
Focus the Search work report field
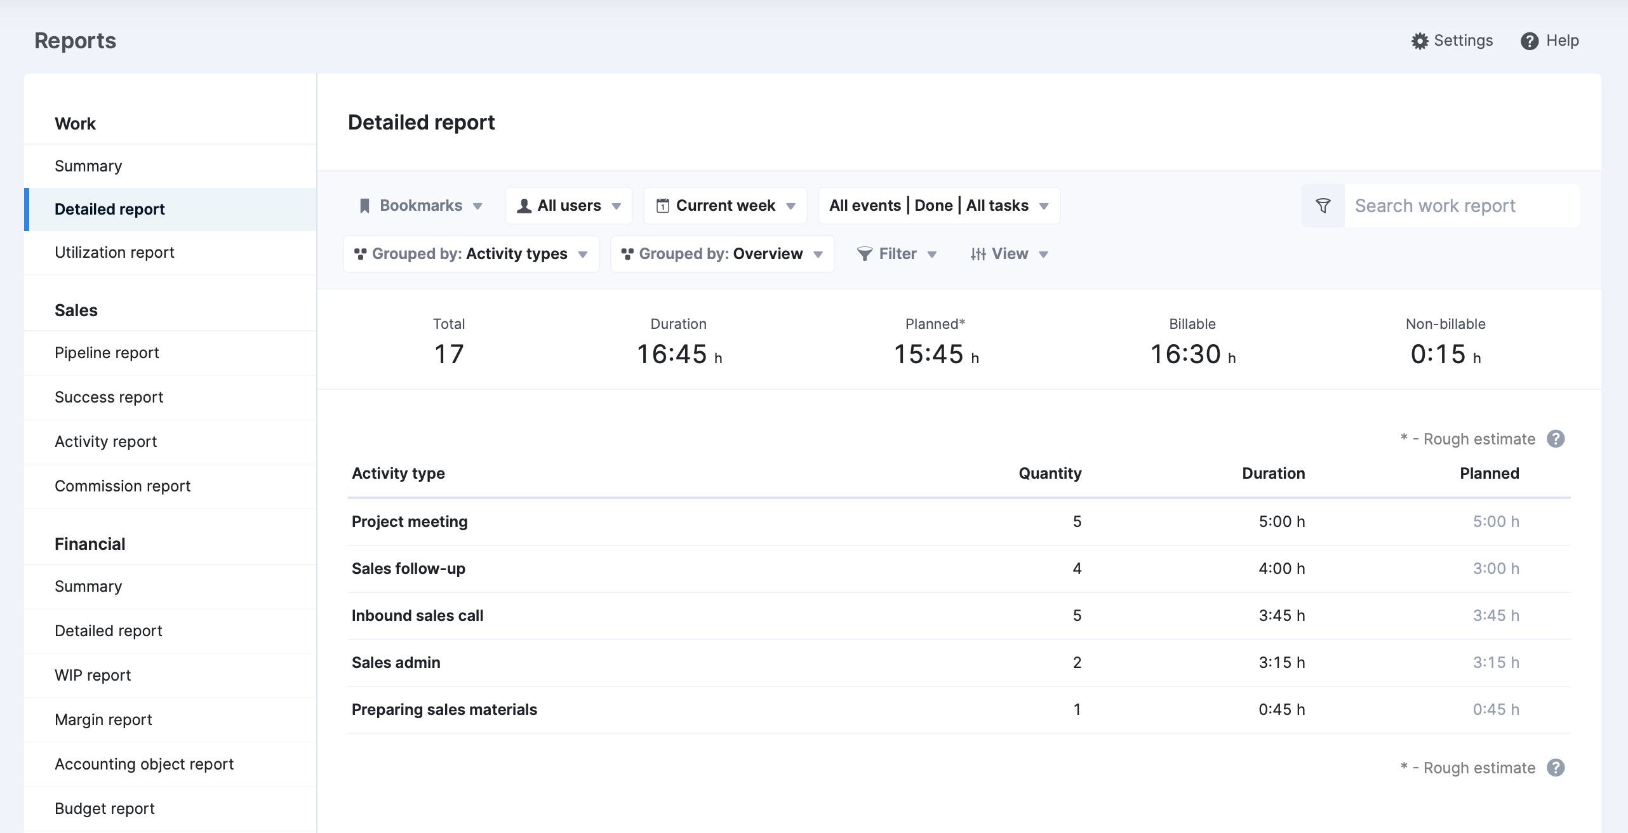pos(1462,206)
